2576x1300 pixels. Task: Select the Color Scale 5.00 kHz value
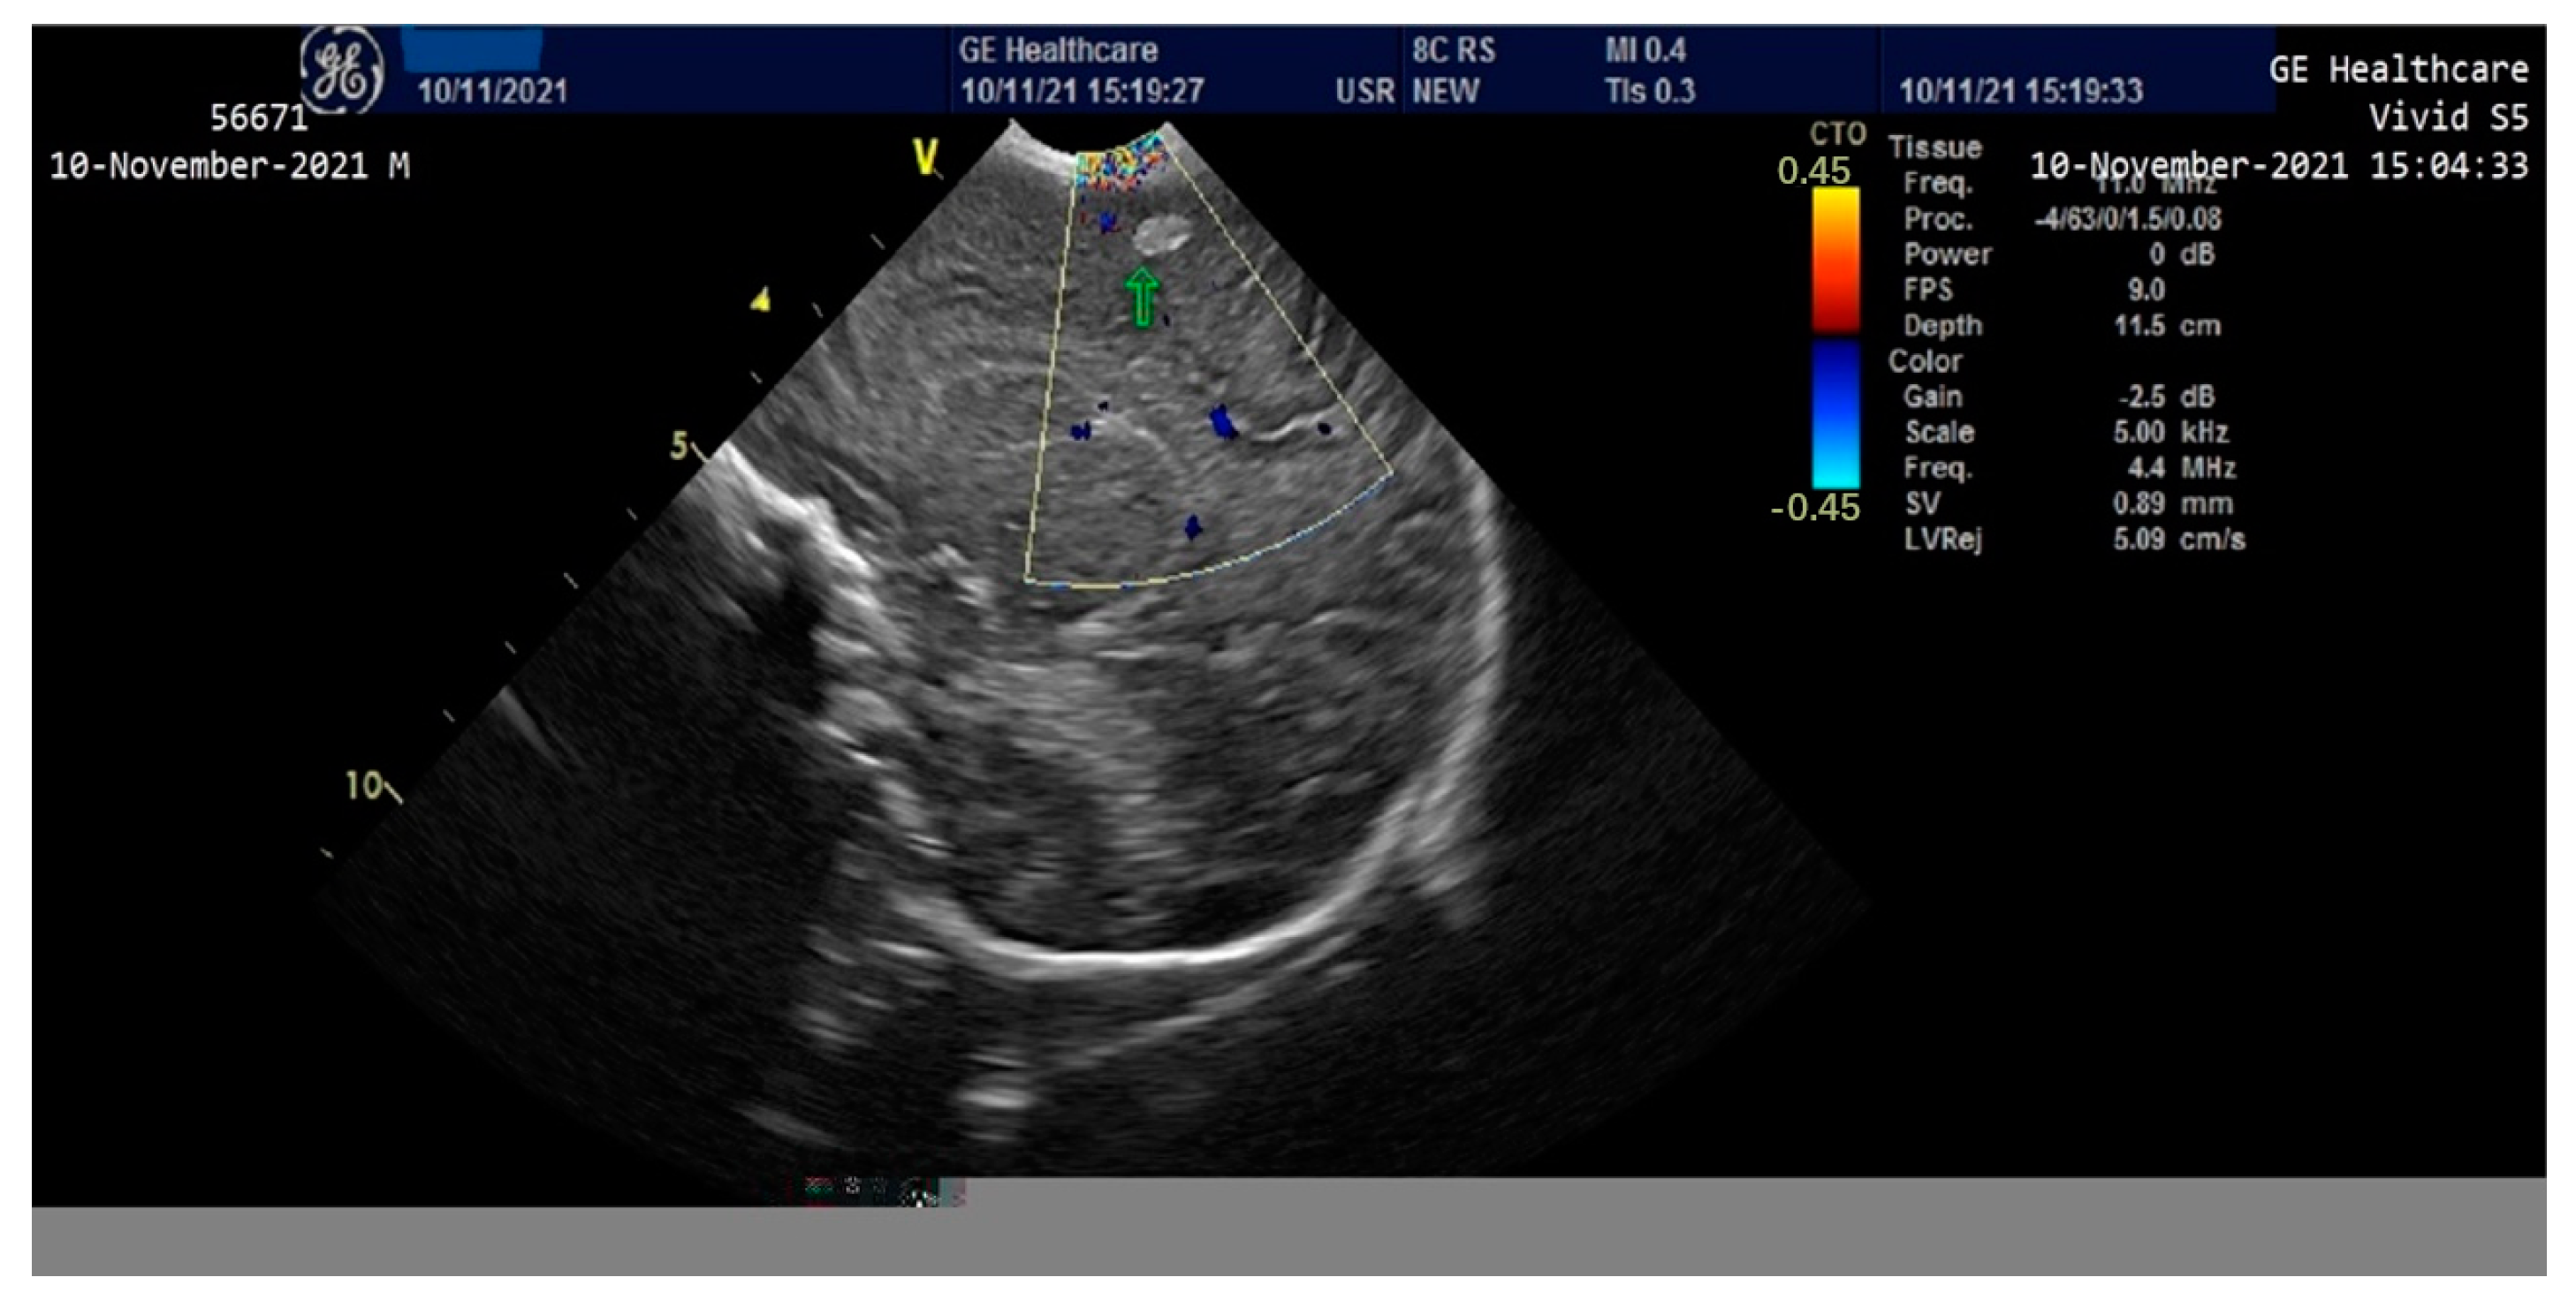click(x=2170, y=433)
